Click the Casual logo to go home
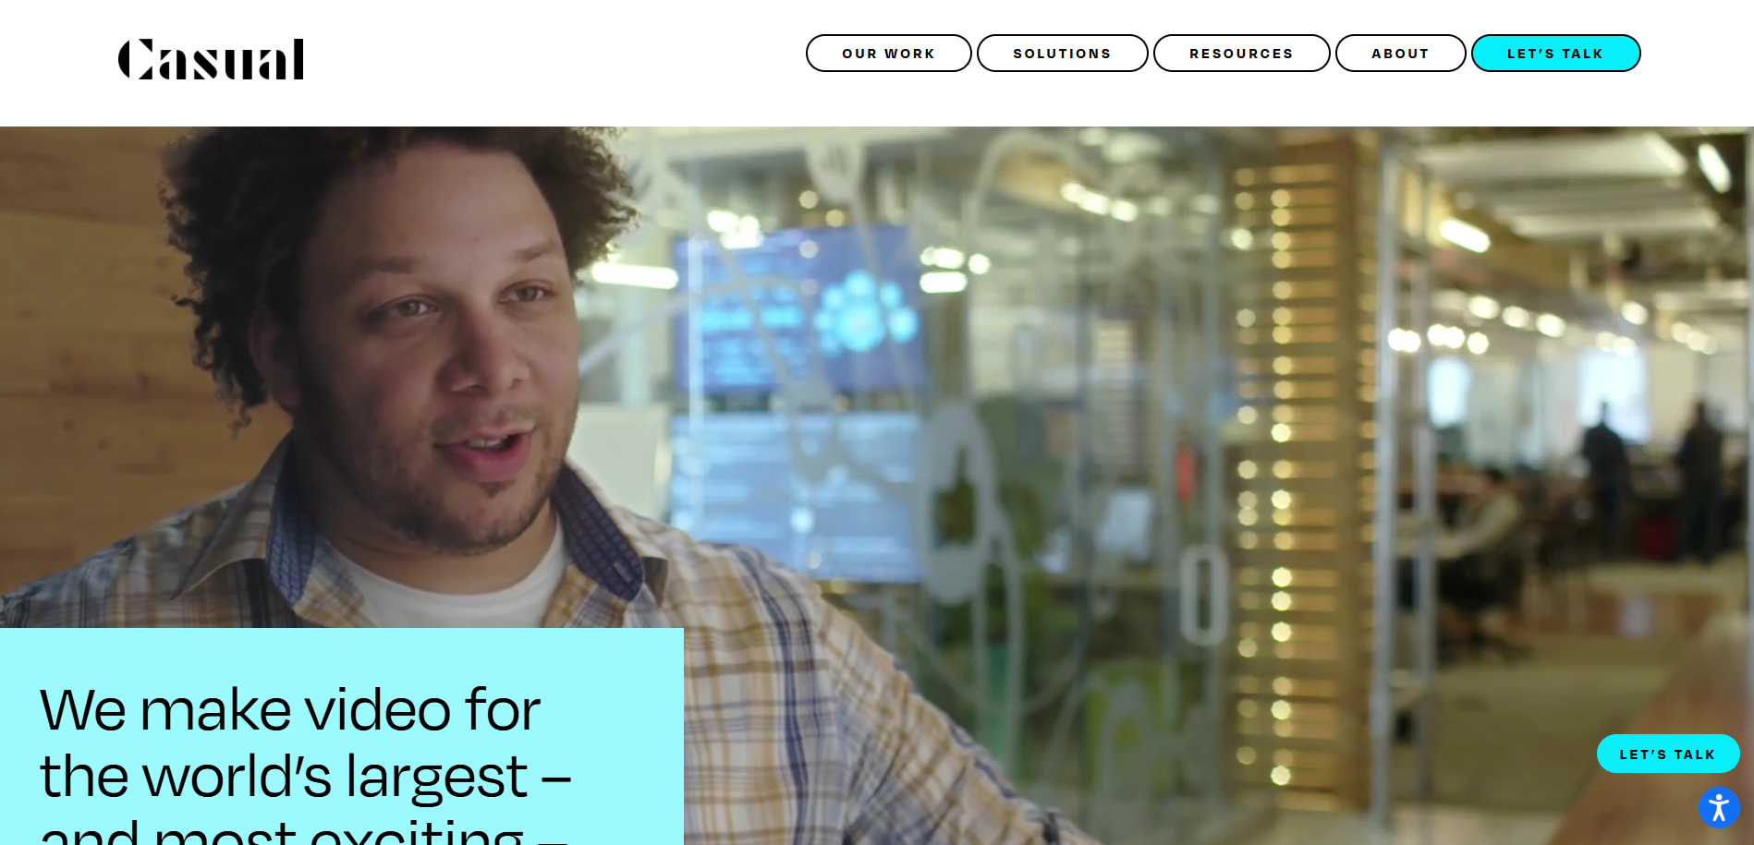 point(211,59)
